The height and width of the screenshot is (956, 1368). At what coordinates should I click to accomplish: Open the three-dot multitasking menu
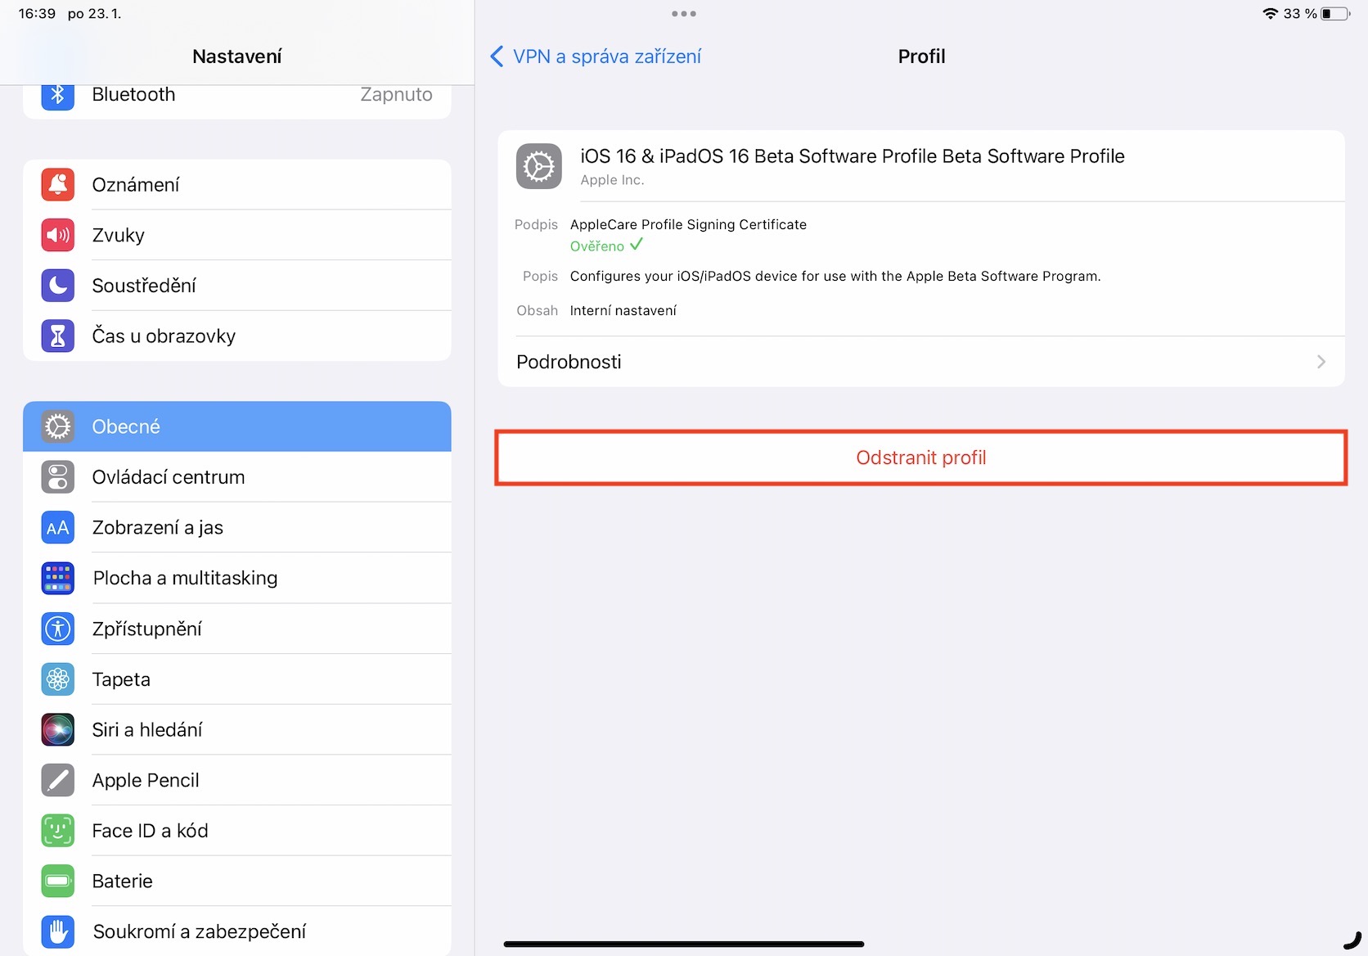tap(683, 14)
